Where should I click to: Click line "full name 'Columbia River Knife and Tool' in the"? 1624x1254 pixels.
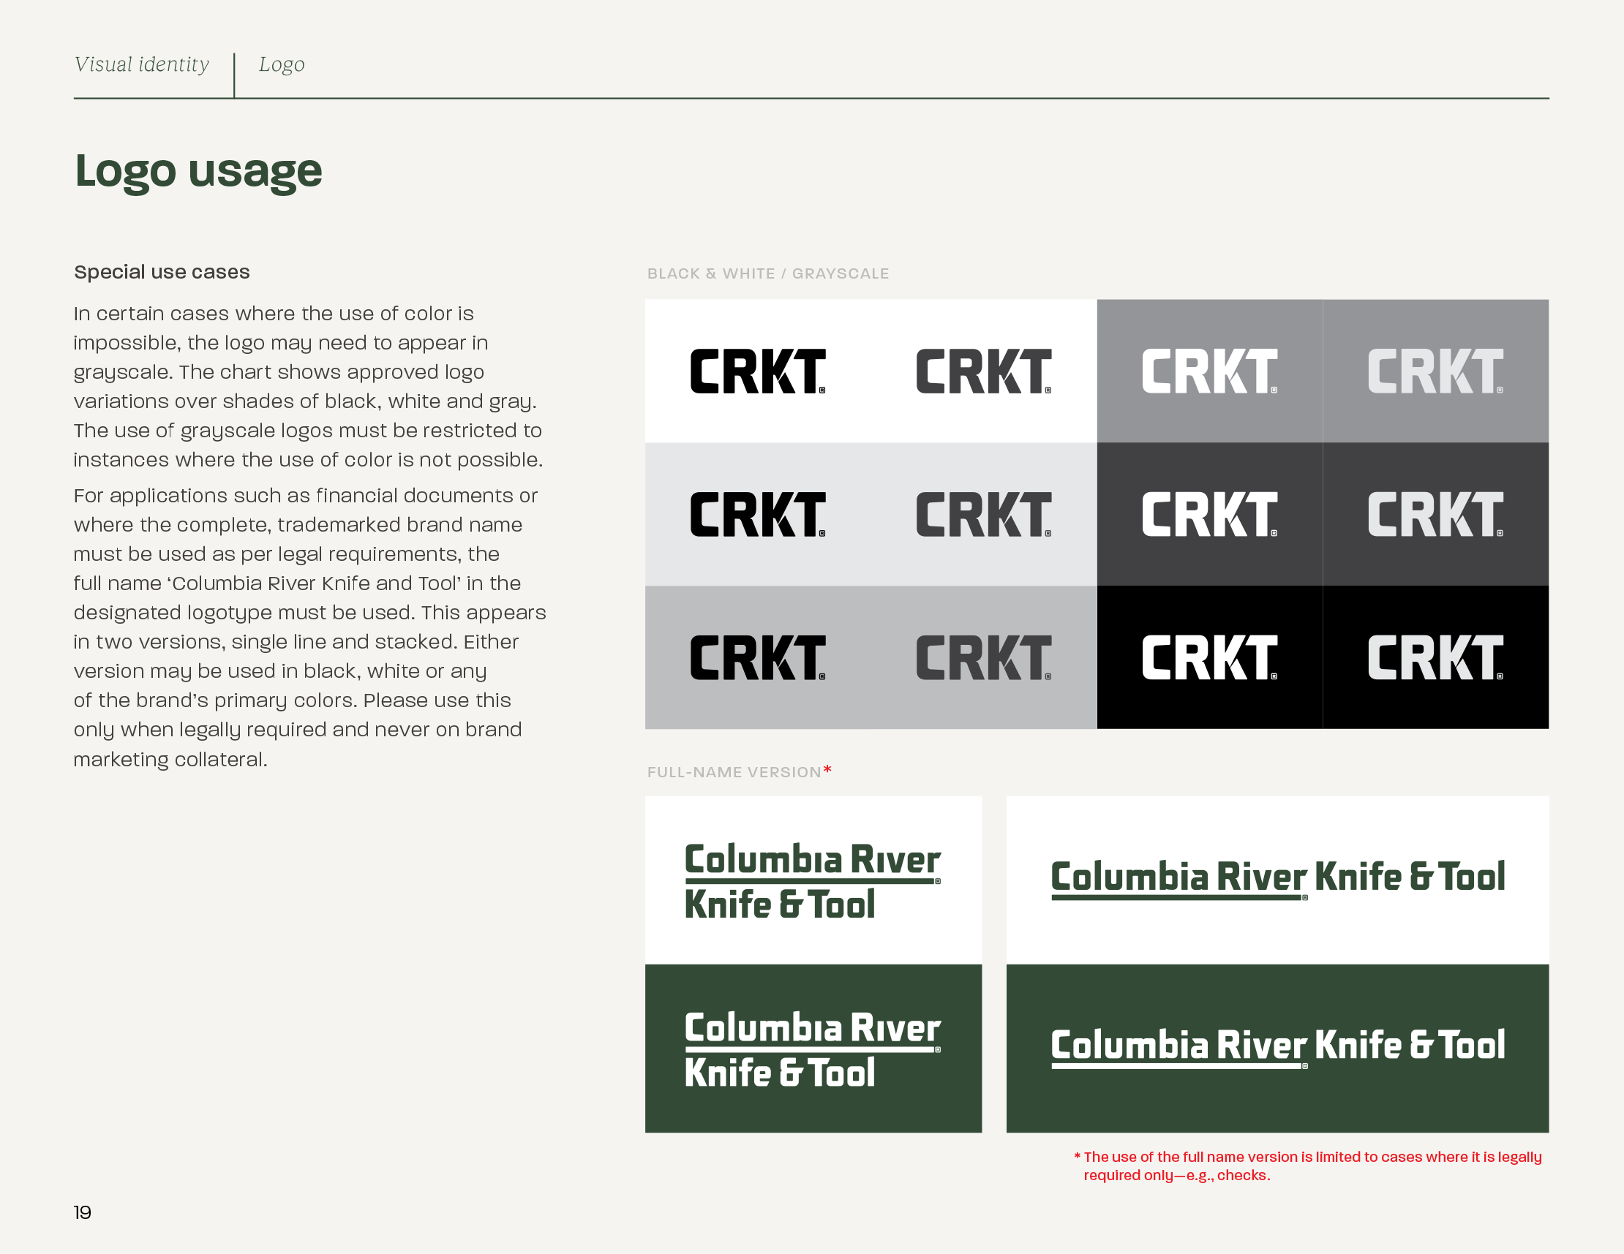click(298, 583)
